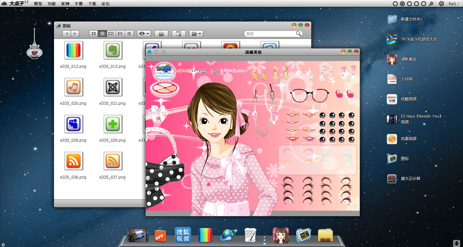The height and width of the screenshot is (247, 463).
Task: Open the 概览 menu in top bar
Action: click(38, 4)
